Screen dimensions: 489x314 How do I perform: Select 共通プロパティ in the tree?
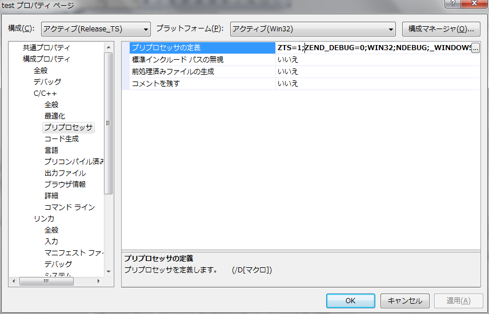pyautogui.click(x=46, y=47)
